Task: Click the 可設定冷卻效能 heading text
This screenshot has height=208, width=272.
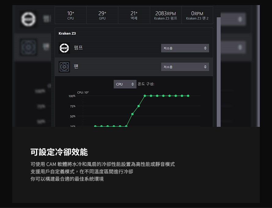Action: tap(59, 152)
